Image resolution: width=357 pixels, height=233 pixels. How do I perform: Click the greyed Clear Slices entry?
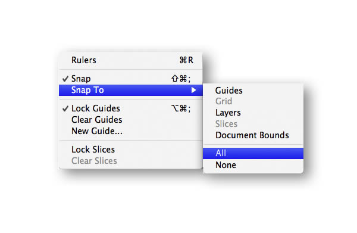tap(94, 161)
